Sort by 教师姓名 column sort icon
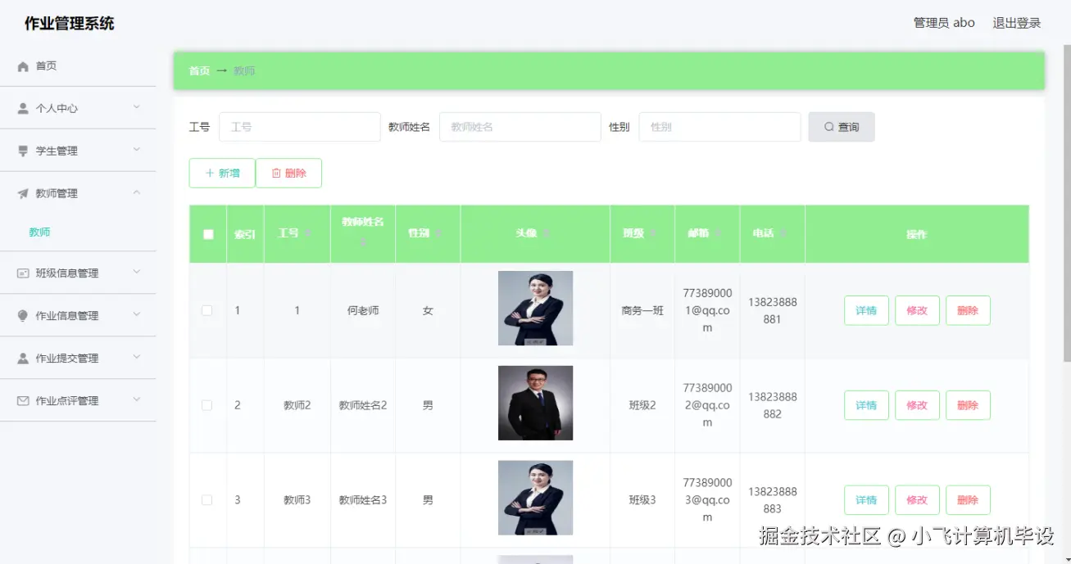Viewport: 1071px width, 564px height. [x=363, y=243]
